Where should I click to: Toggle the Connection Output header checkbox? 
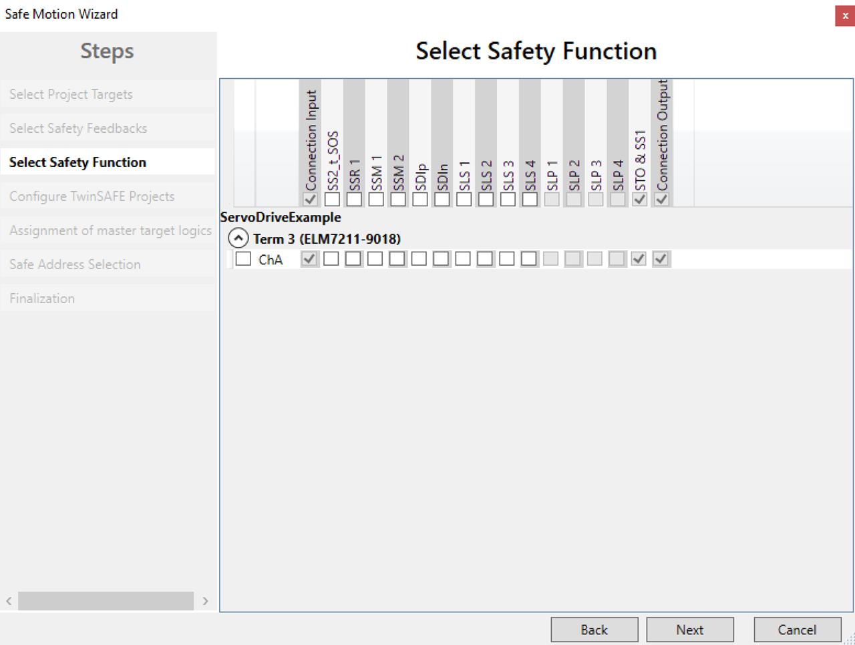(x=661, y=199)
